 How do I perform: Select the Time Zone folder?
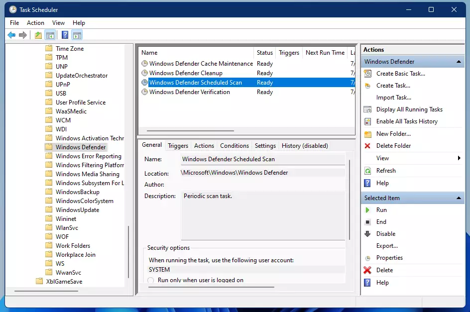tap(70, 49)
